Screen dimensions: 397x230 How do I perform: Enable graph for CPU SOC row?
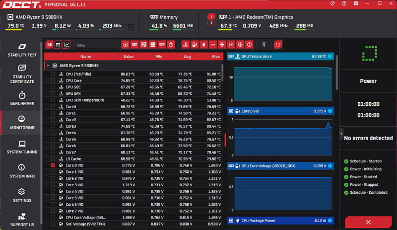(53, 87)
